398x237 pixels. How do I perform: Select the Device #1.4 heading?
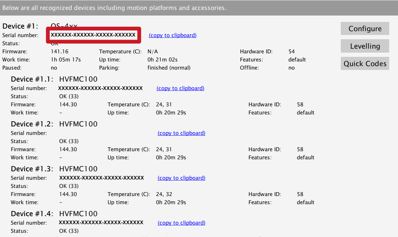54,214
